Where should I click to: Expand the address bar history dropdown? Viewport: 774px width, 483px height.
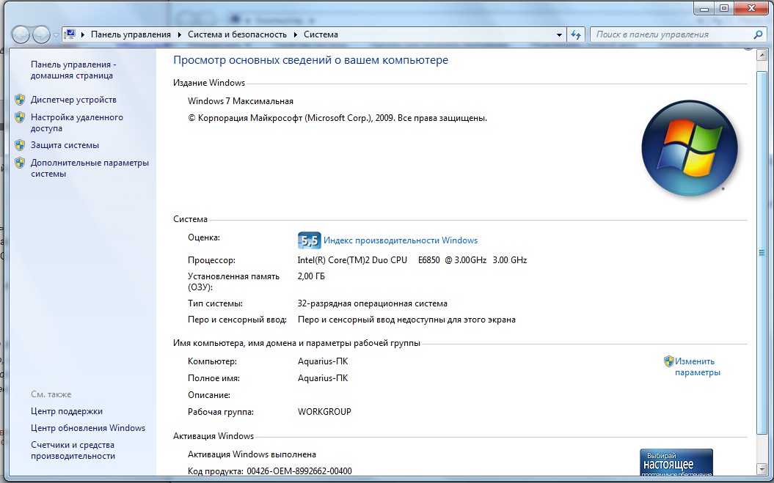[x=559, y=34]
